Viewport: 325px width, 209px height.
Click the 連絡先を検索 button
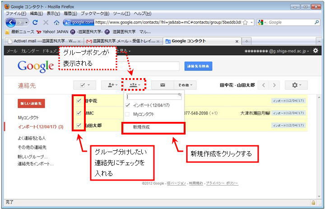[198, 66]
